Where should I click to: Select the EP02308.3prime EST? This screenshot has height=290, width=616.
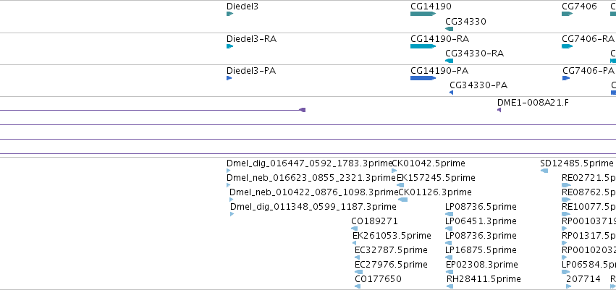tap(482, 265)
